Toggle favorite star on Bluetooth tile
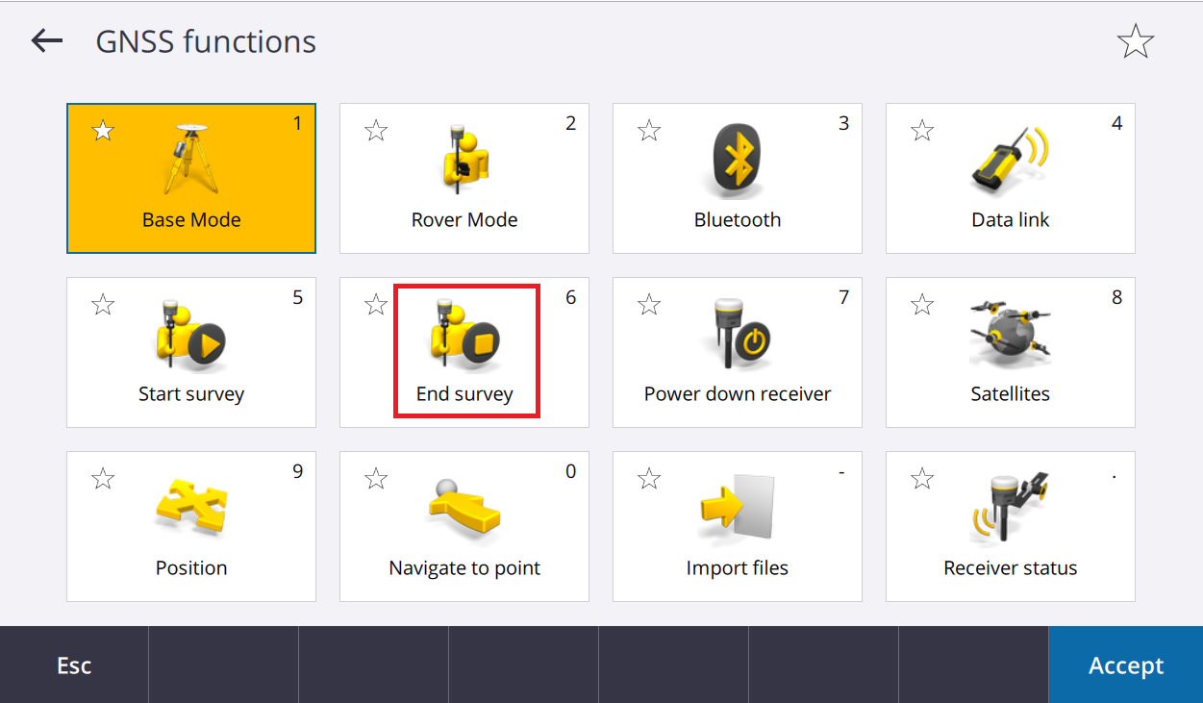 pyautogui.click(x=649, y=131)
